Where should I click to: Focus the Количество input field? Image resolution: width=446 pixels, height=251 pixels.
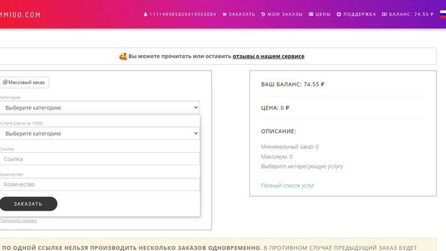tap(100, 184)
